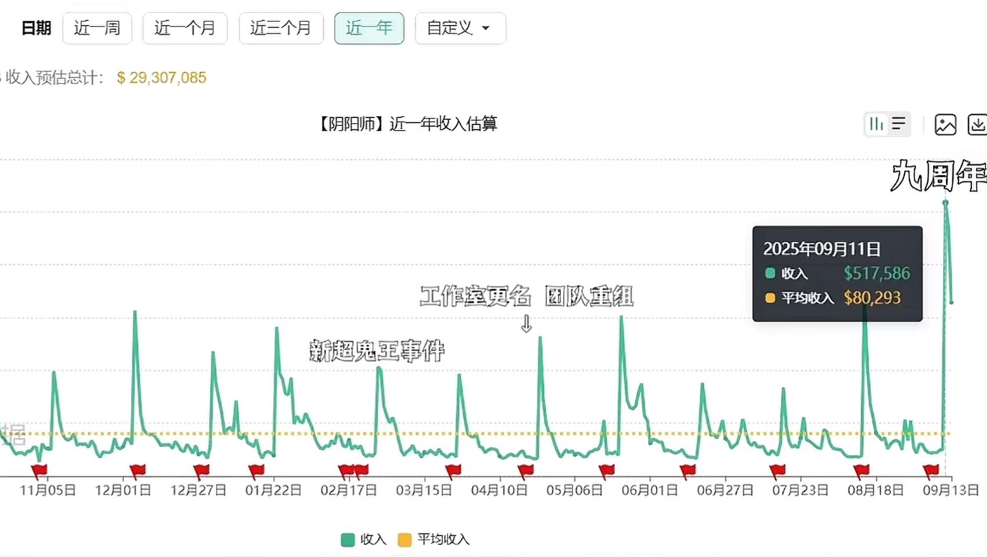
Task: Switch to bar chart view icon
Action: click(876, 124)
